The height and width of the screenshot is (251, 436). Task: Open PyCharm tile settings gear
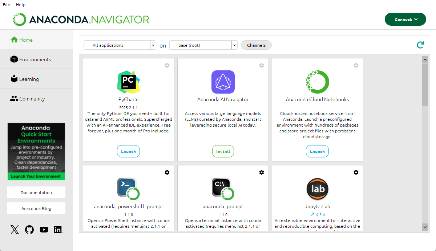pos(167,65)
